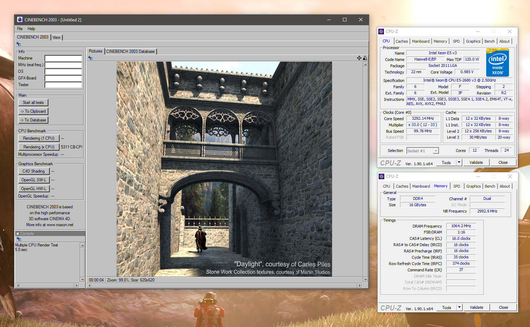The image size is (530, 327).
Task: Click Validate button in upper CPU-Z window
Action: [476, 162]
